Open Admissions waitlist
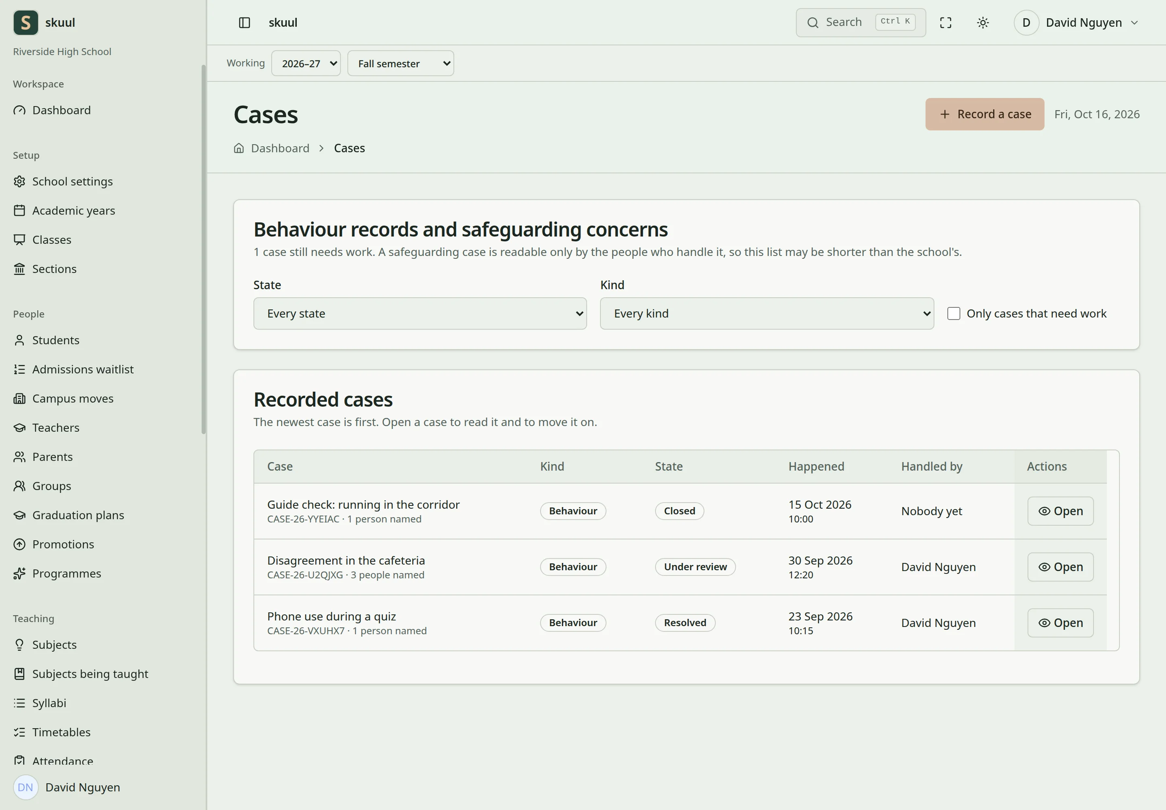1166x810 pixels. coord(74,369)
